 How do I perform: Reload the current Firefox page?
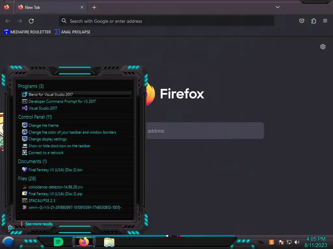click(31, 21)
